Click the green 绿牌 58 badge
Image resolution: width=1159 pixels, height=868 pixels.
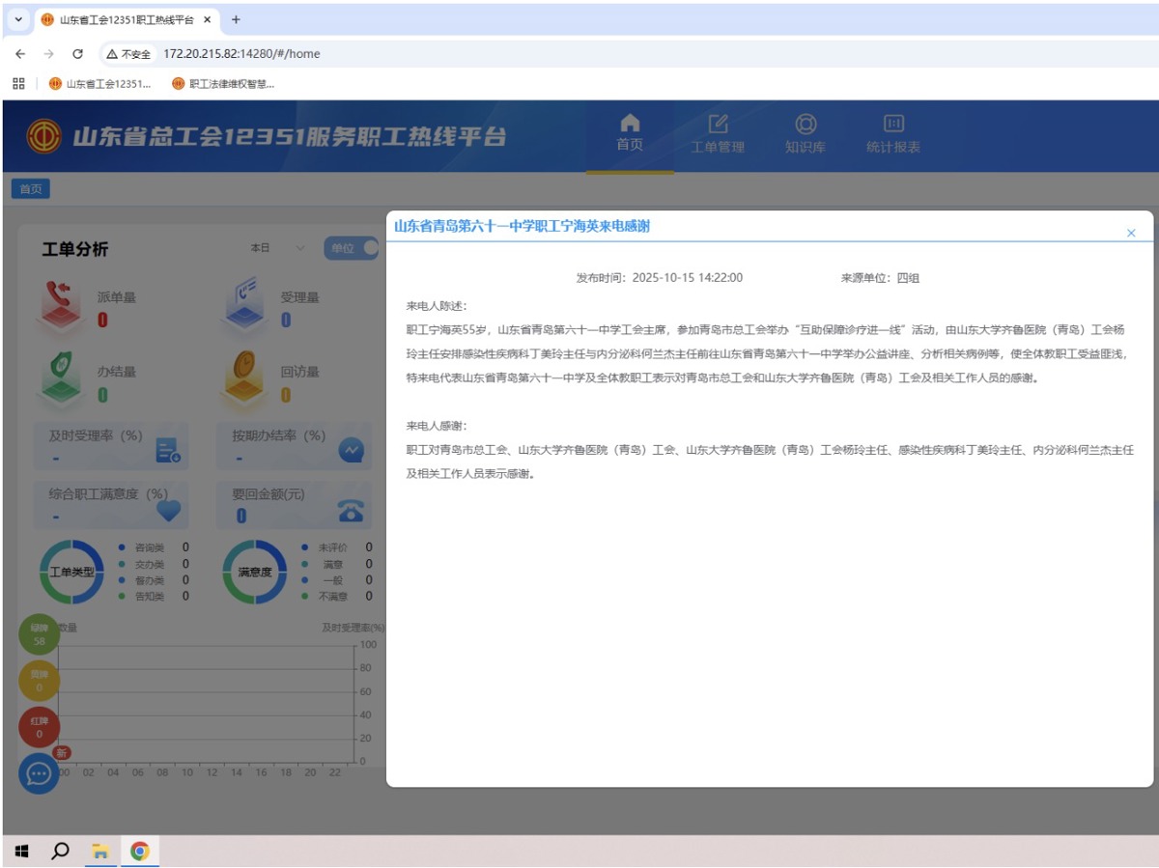coord(39,634)
